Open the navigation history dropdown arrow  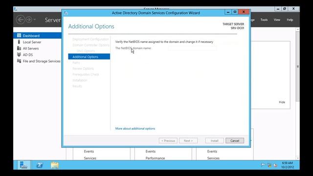click(x=35, y=20)
